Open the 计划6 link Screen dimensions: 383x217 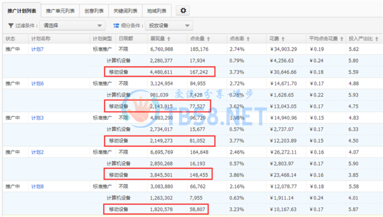tap(37, 83)
